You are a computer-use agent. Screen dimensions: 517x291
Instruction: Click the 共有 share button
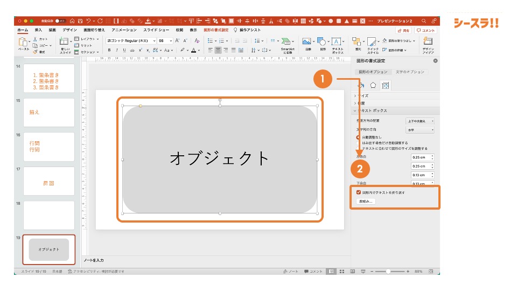click(404, 31)
